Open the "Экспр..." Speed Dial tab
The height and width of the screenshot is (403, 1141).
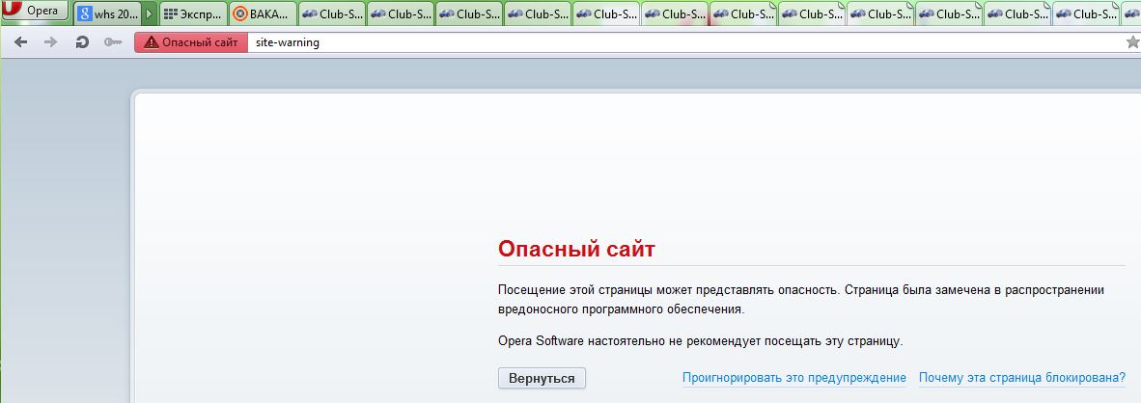click(193, 14)
